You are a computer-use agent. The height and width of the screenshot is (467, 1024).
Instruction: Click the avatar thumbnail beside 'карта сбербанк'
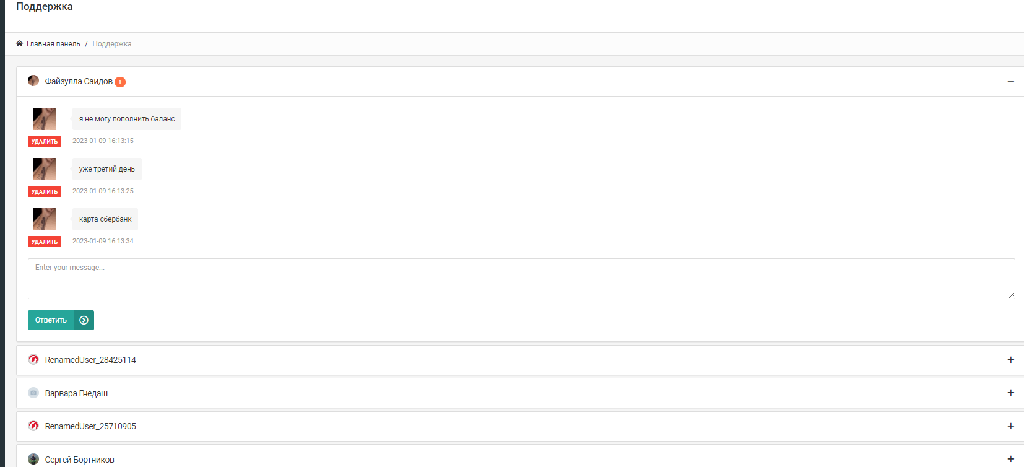tap(45, 219)
